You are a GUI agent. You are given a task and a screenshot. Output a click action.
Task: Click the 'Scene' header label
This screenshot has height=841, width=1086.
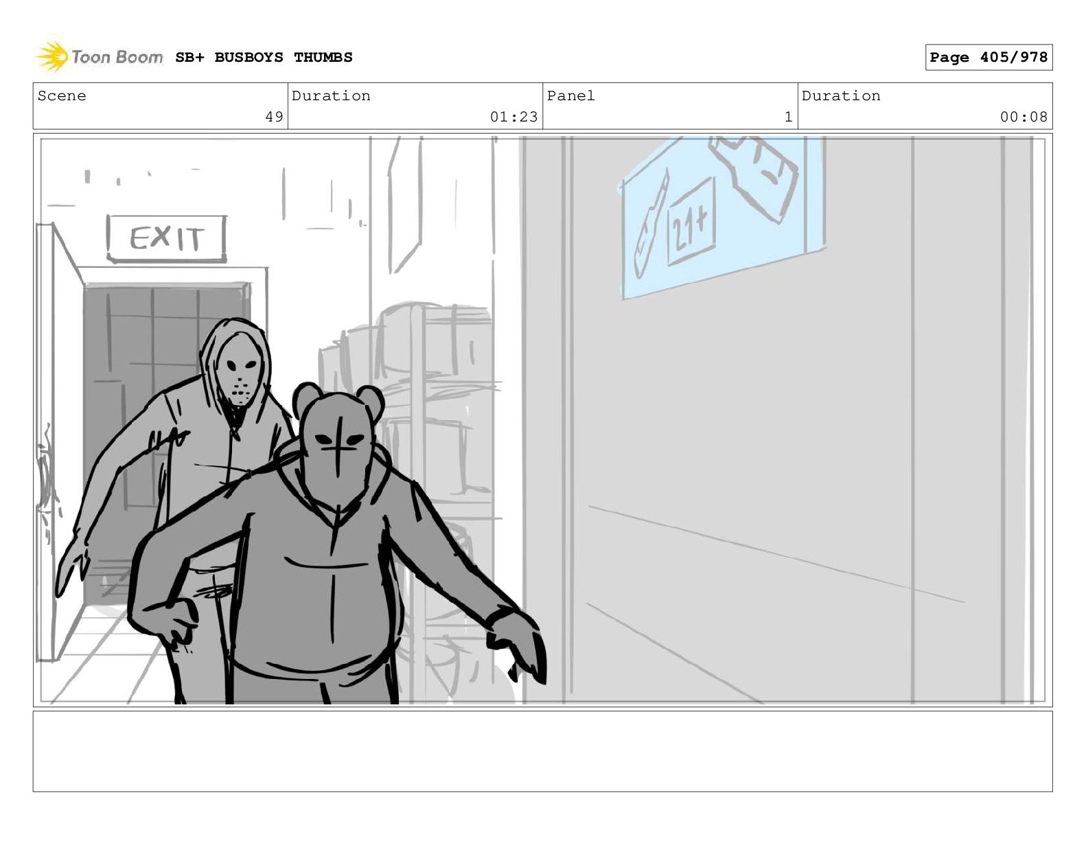[62, 96]
